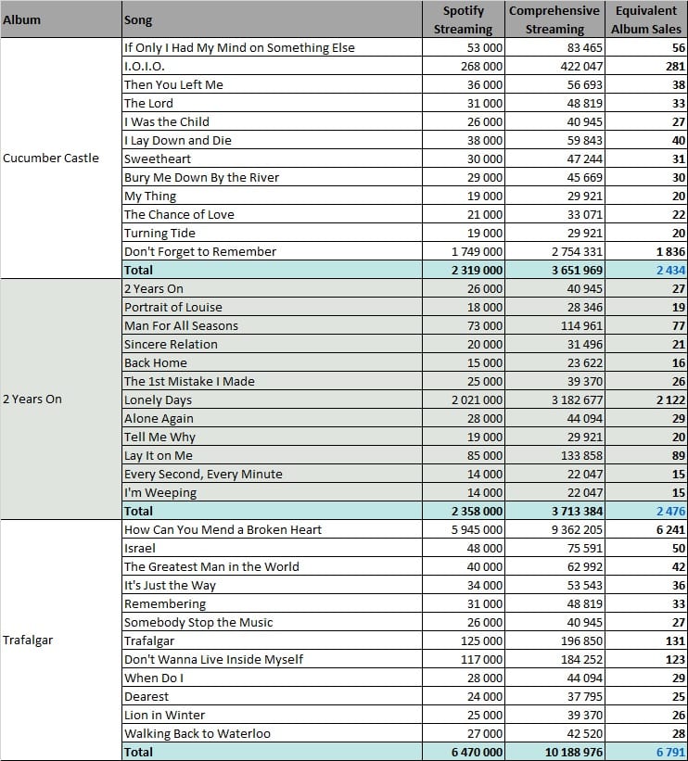Click Cucumber Castle total 2 319 000
Image resolution: width=688 pixels, height=761 pixels.
pyautogui.click(x=464, y=270)
